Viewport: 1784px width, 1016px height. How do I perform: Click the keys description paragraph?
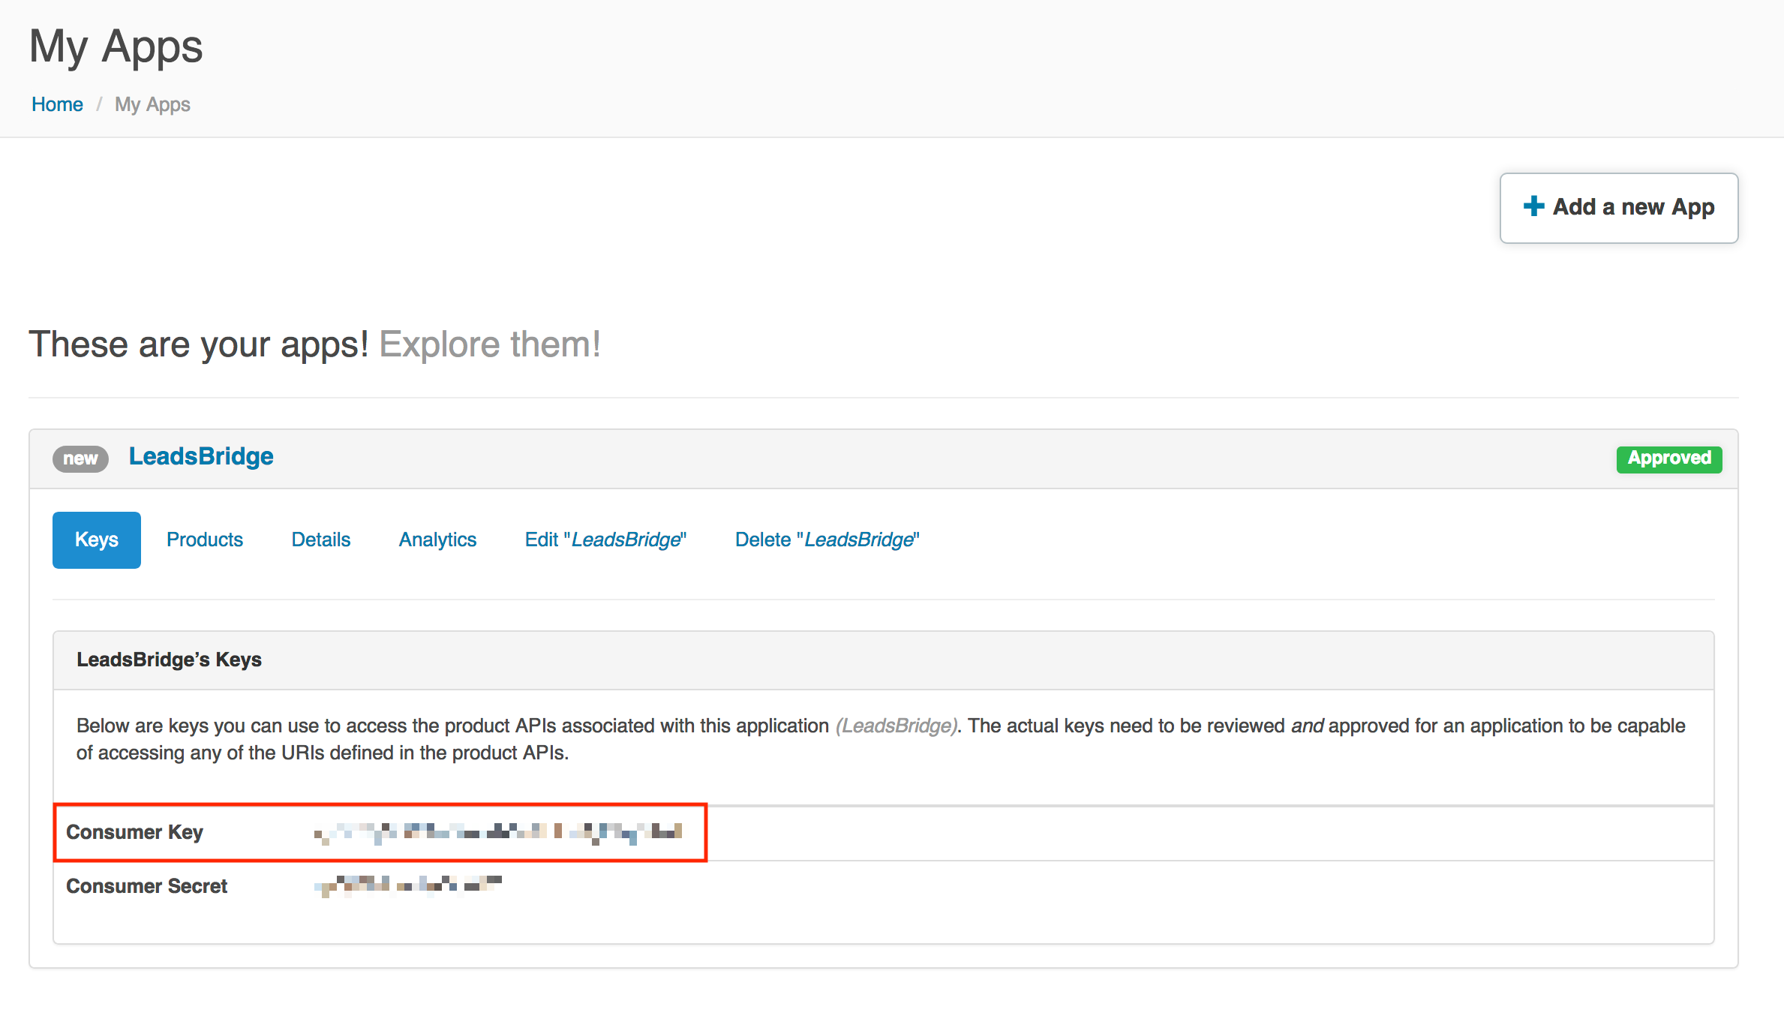pos(881,739)
